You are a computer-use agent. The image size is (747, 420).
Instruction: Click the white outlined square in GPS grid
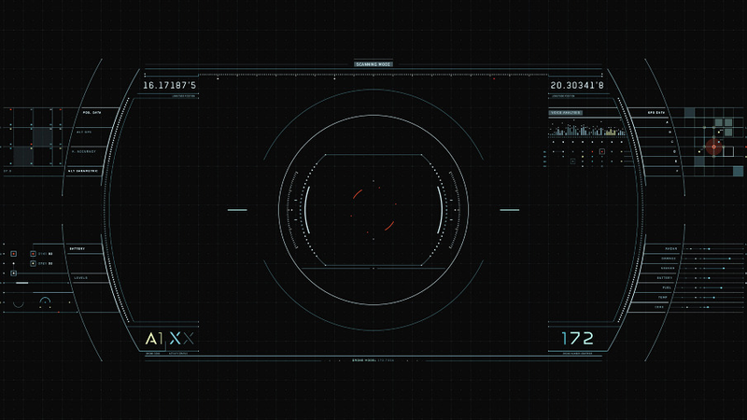[728, 151]
